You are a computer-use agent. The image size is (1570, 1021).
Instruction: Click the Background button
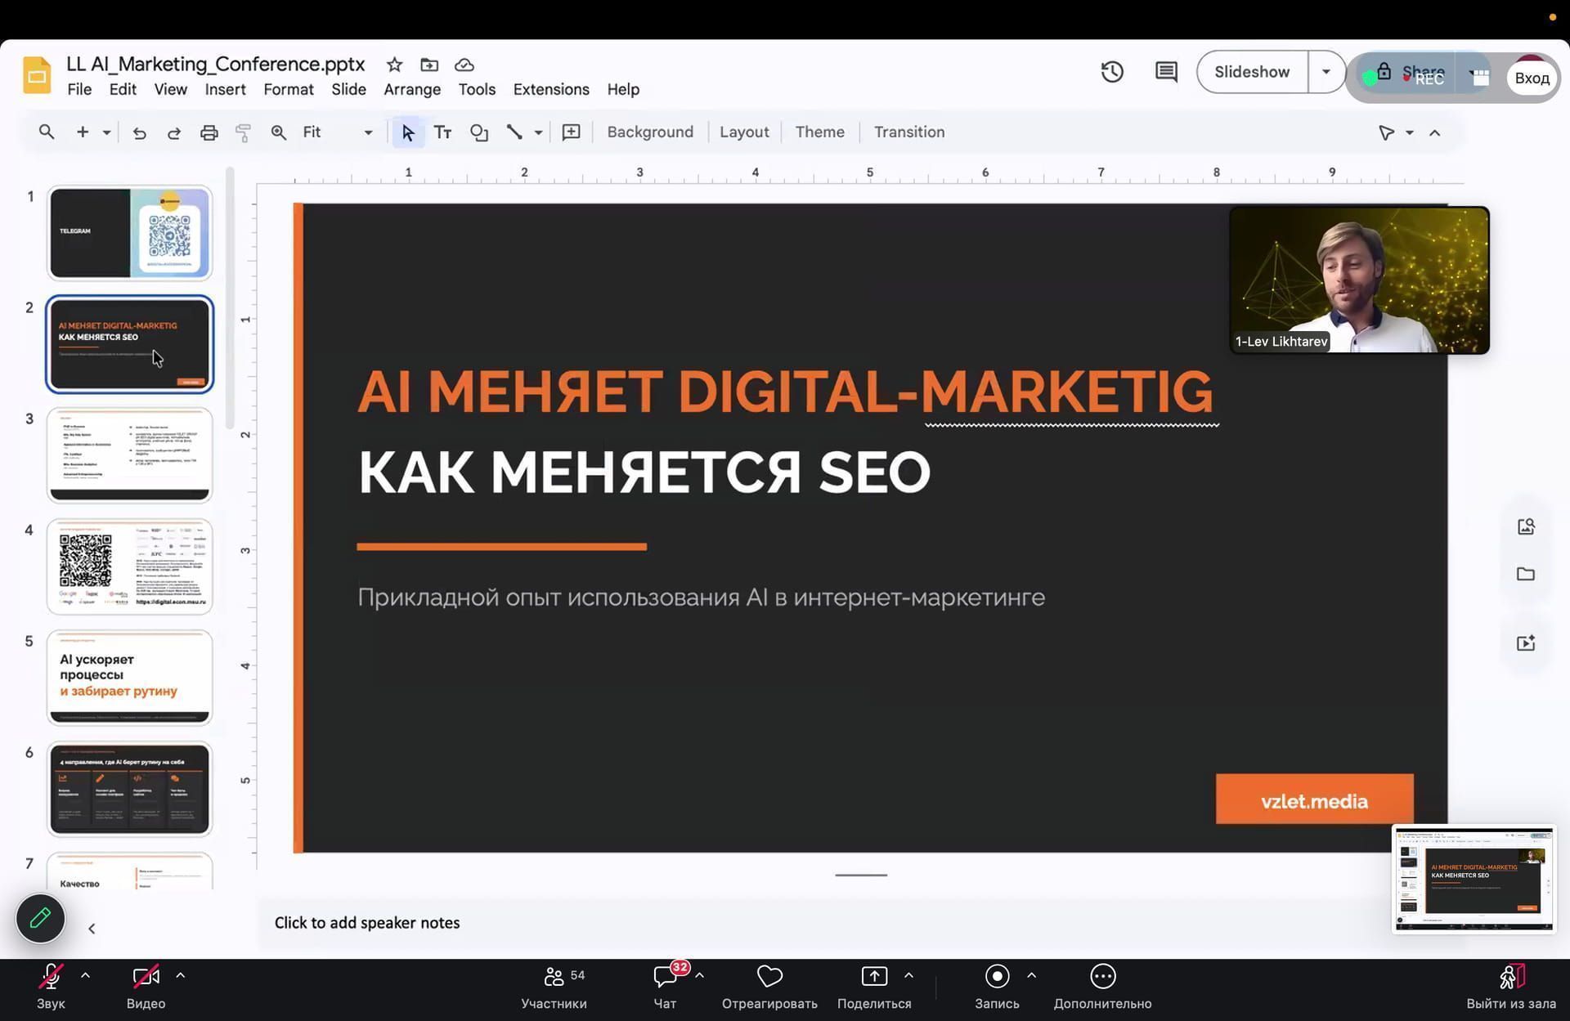(x=650, y=132)
